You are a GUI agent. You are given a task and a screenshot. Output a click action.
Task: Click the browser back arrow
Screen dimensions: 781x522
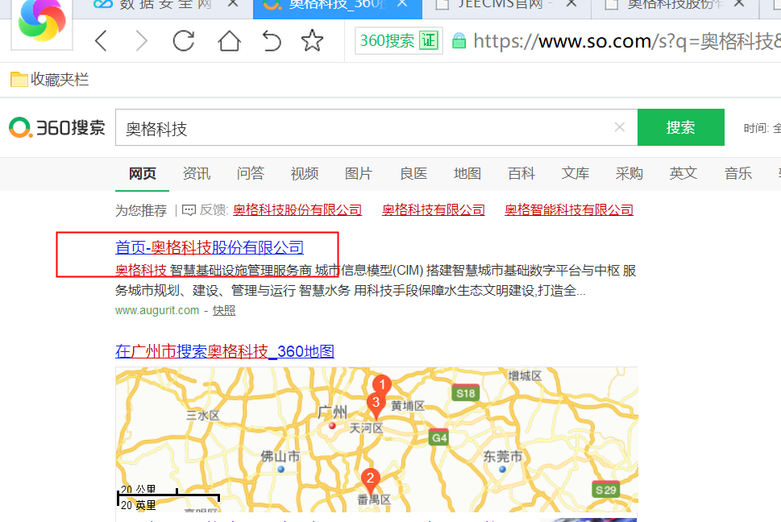(x=101, y=41)
